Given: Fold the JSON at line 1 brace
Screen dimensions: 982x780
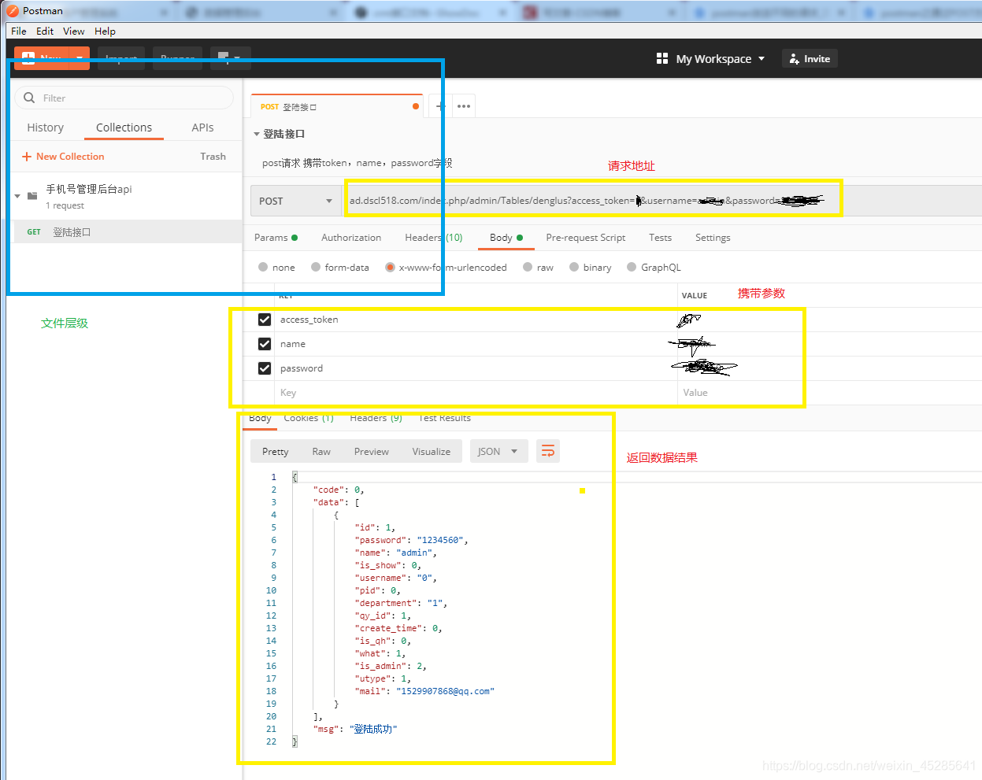Looking at the screenshot, I should click(x=295, y=477).
